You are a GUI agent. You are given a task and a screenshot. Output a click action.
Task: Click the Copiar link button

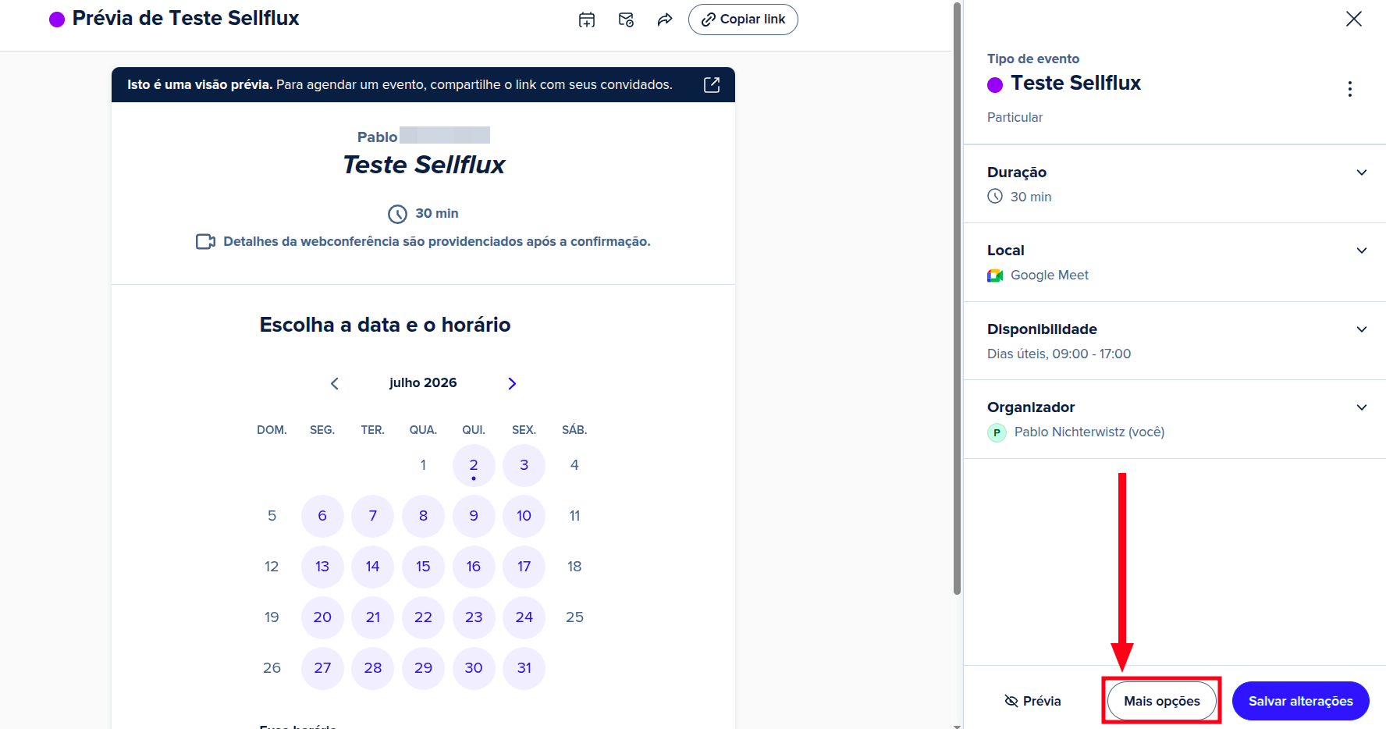[743, 20]
